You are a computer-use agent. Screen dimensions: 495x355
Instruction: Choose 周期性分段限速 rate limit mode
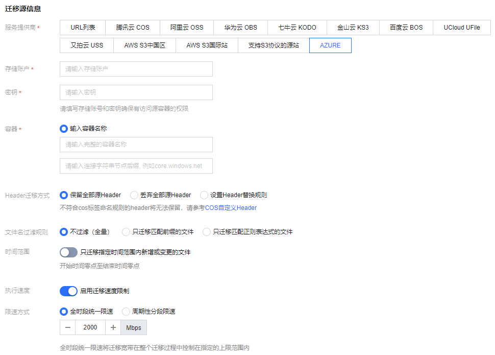pyautogui.click(x=126, y=312)
